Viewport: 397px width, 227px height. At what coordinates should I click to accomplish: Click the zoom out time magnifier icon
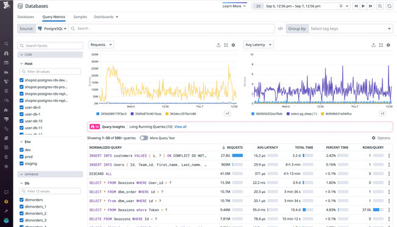click(x=380, y=6)
